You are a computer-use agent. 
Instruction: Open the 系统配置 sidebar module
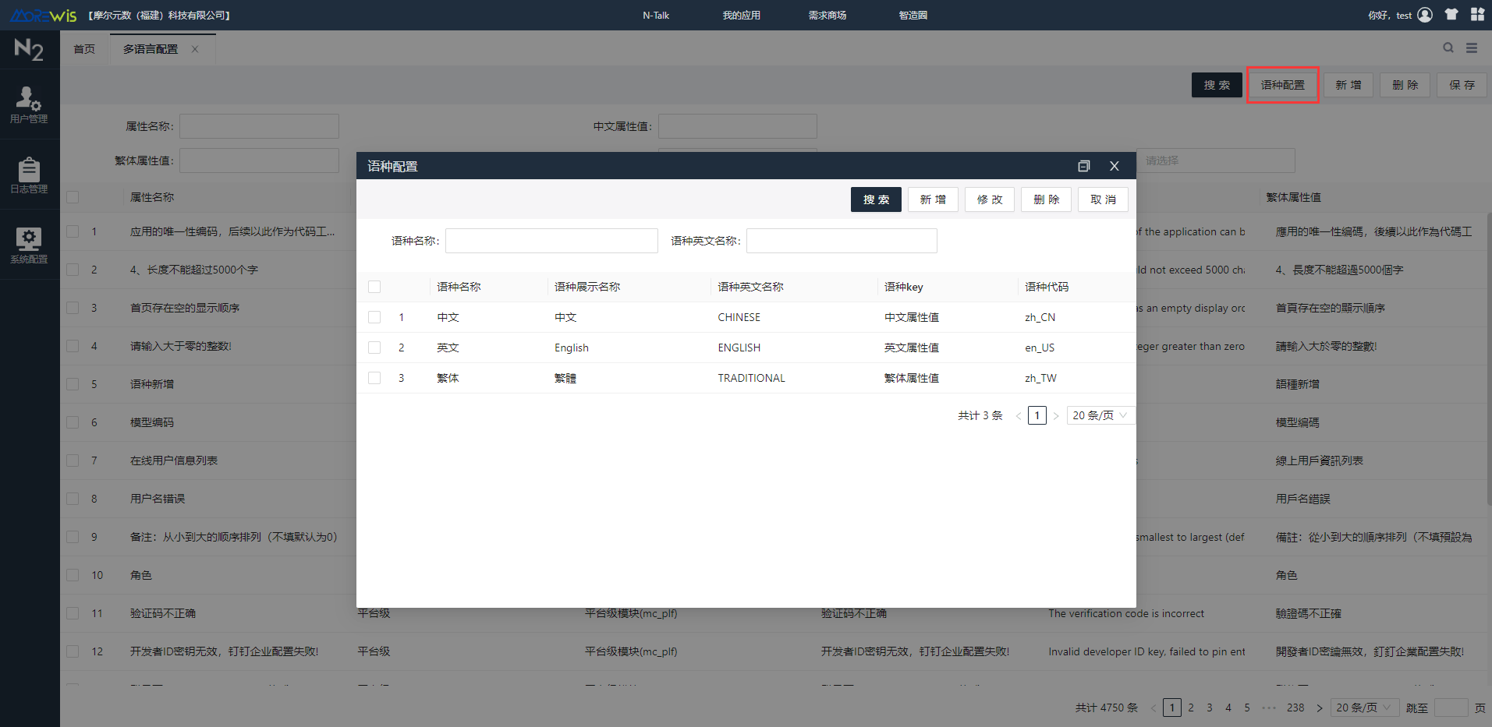point(29,245)
